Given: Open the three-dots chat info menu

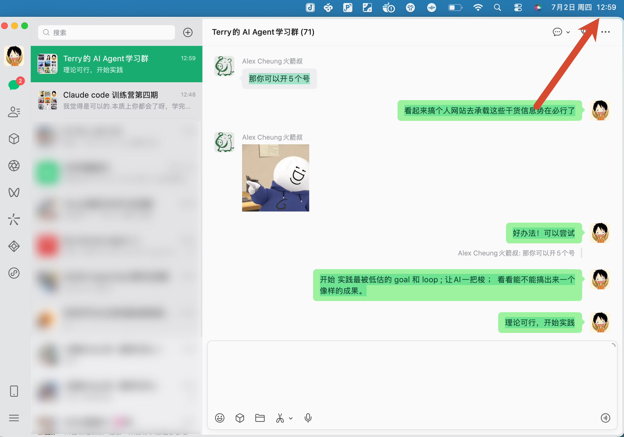Looking at the screenshot, I should point(606,32).
